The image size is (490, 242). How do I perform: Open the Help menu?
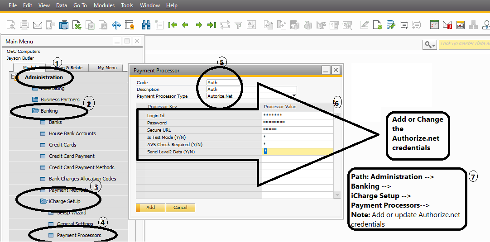point(172,5)
